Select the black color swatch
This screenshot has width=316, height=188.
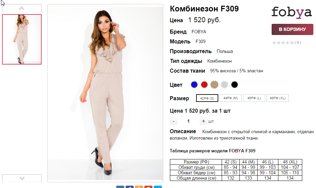234,85
